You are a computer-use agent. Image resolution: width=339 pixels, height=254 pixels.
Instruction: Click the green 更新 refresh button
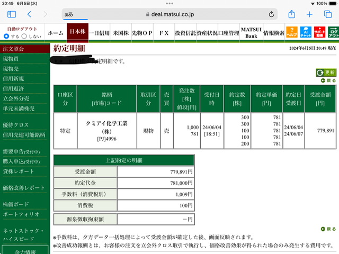click(x=326, y=72)
